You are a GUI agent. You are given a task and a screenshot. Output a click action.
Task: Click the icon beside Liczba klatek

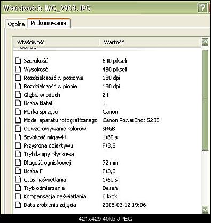[x=18, y=103]
